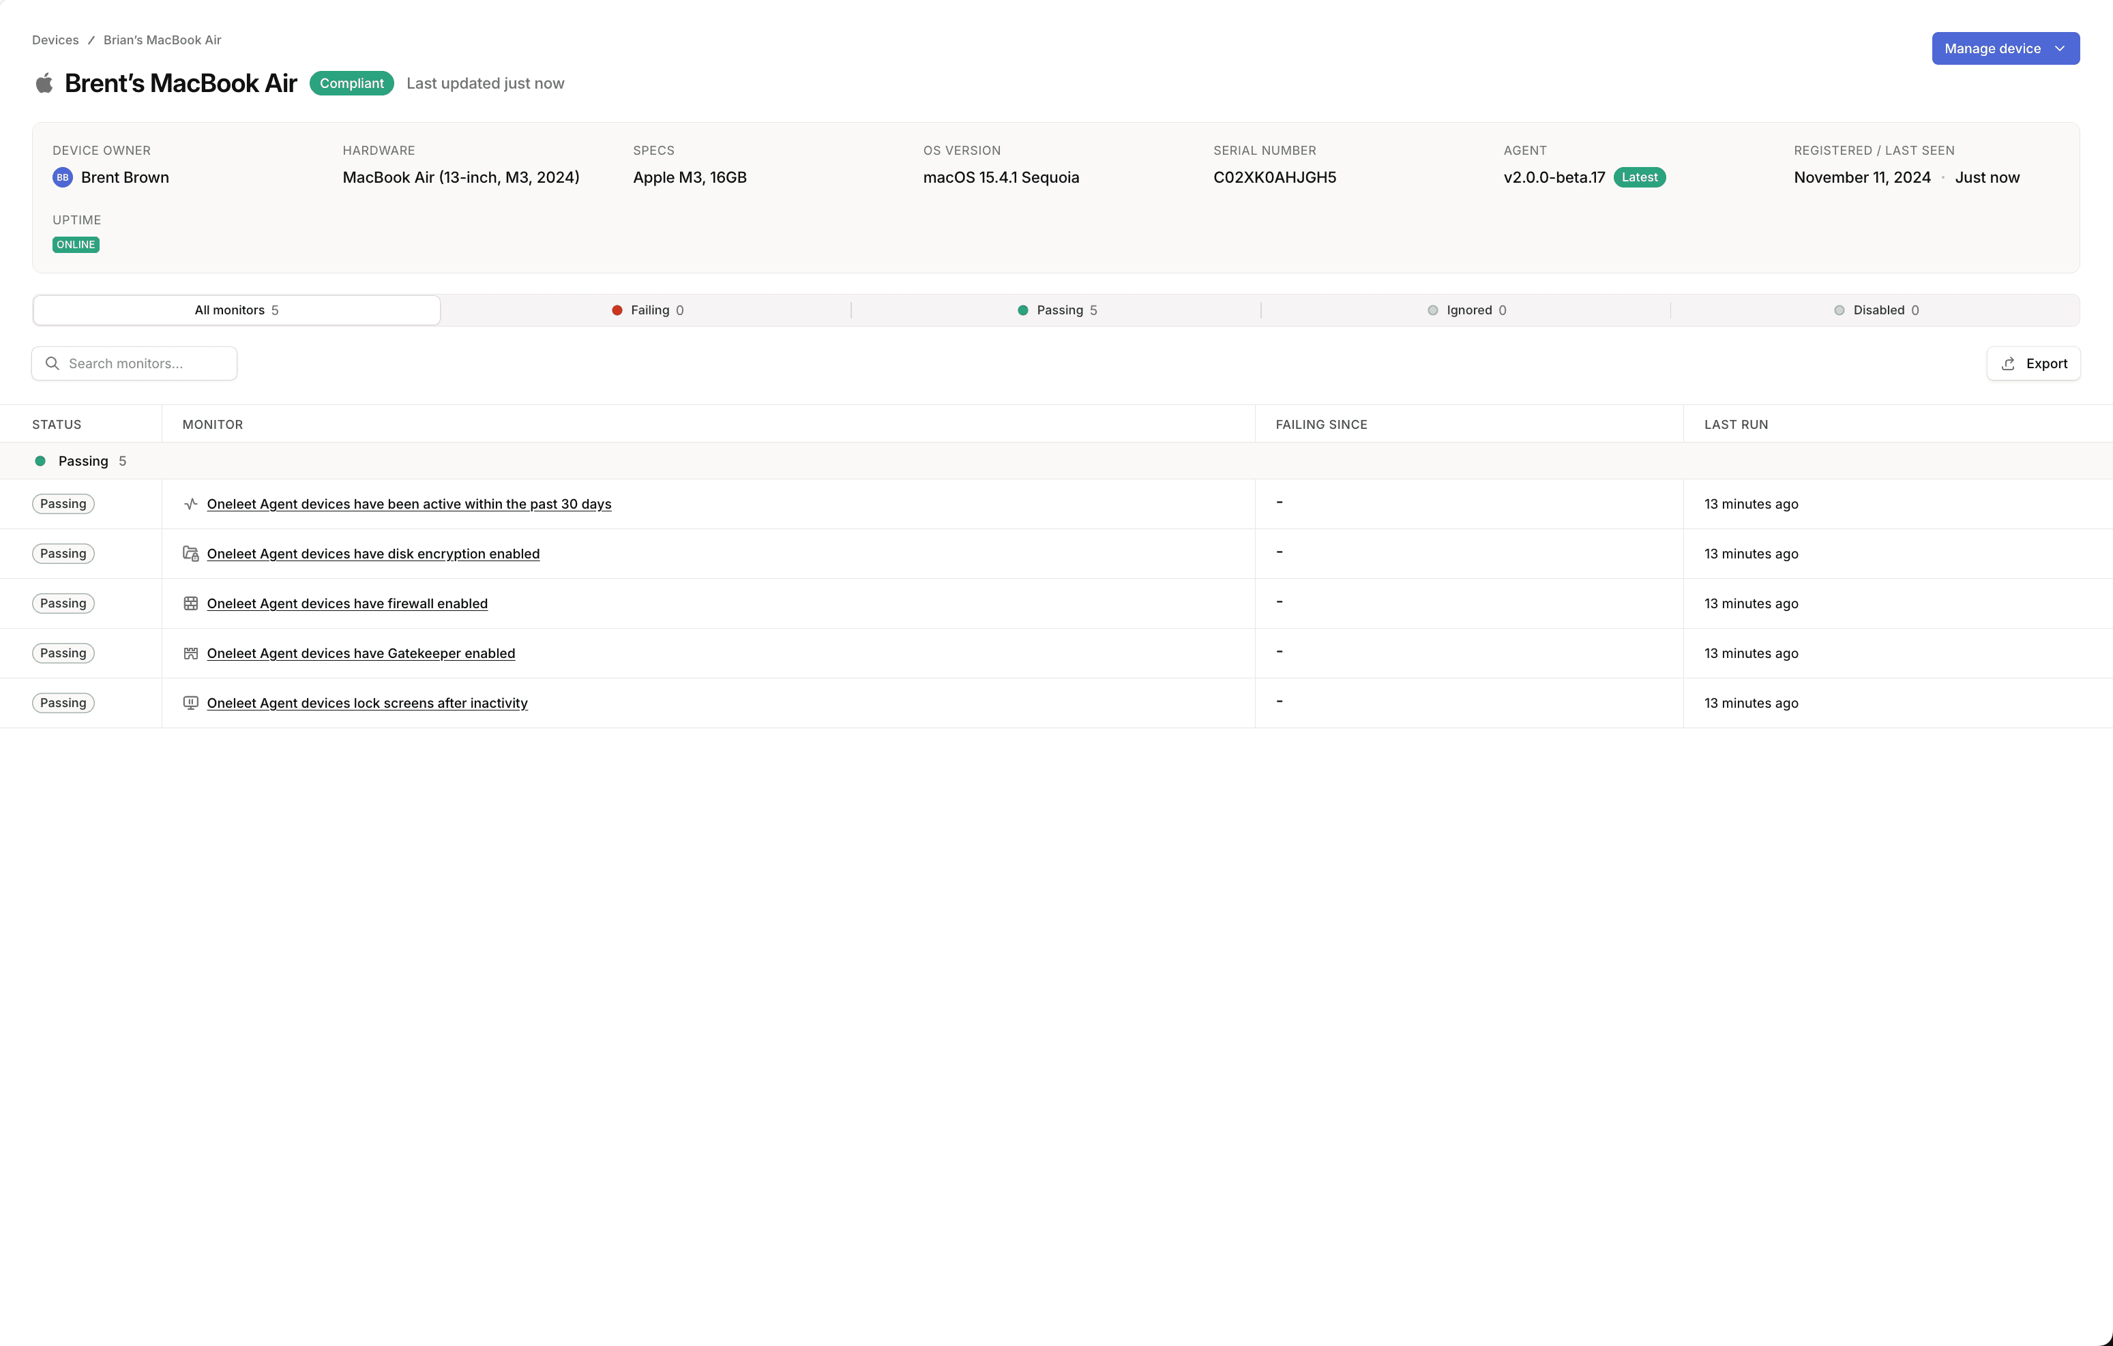This screenshot has height=1346, width=2113.
Task: Click the BB avatar of Brent Brown
Action: point(62,177)
